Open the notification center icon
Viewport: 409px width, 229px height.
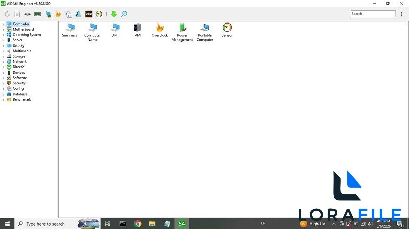[400, 224]
